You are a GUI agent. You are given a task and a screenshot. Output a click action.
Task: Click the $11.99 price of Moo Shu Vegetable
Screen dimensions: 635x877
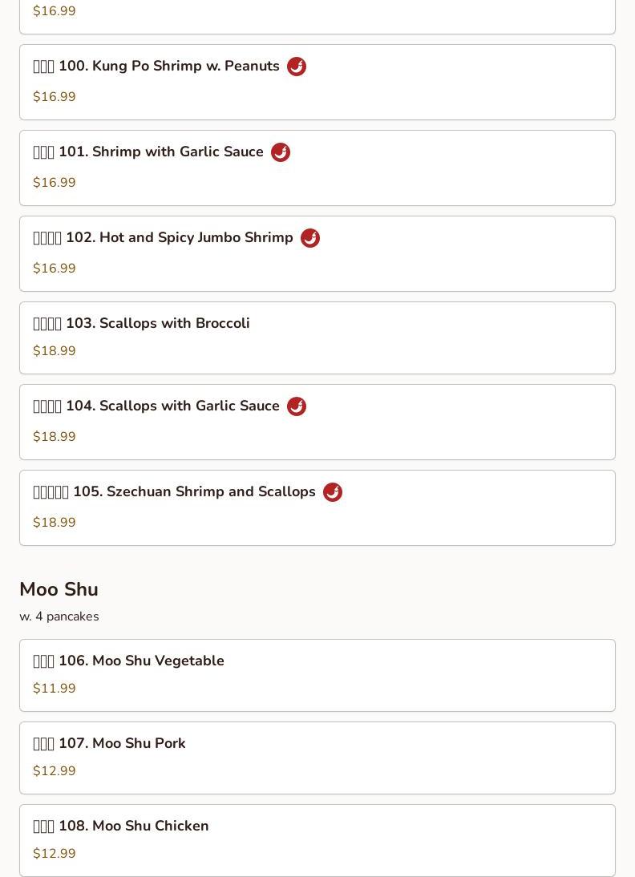tap(55, 689)
